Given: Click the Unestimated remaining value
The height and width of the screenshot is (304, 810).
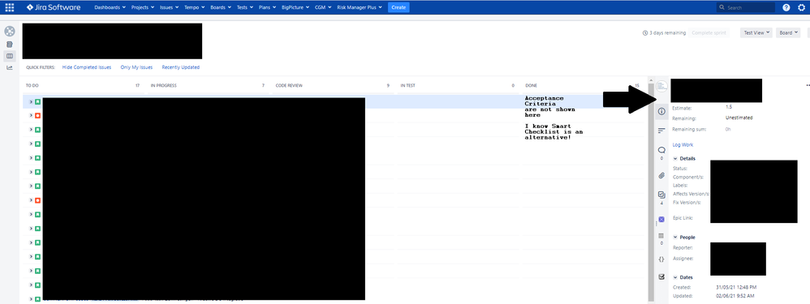Looking at the screenshot, I should pos(739,118).
